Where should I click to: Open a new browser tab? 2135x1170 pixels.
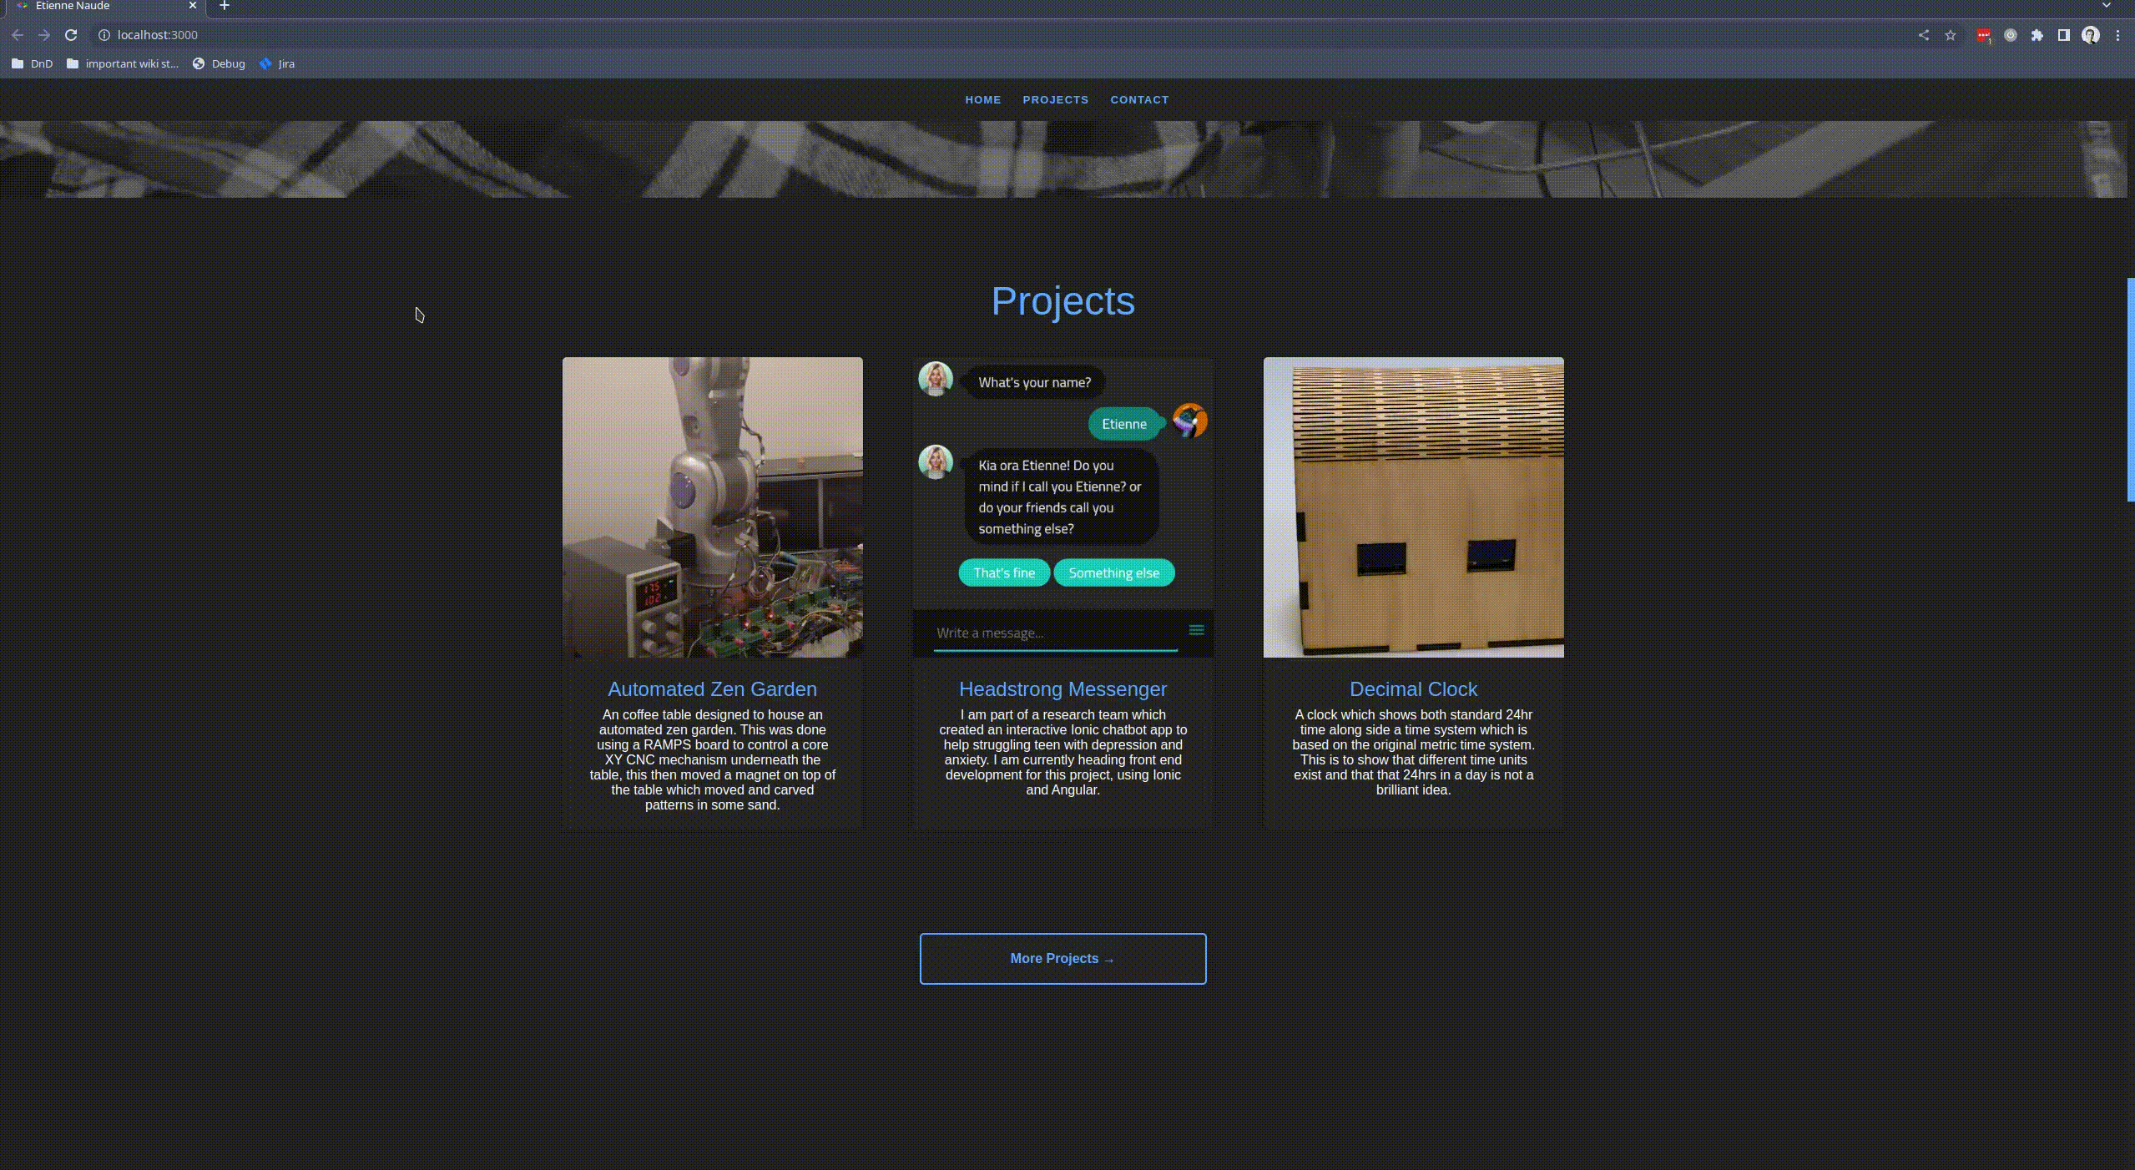coord(224,6)
